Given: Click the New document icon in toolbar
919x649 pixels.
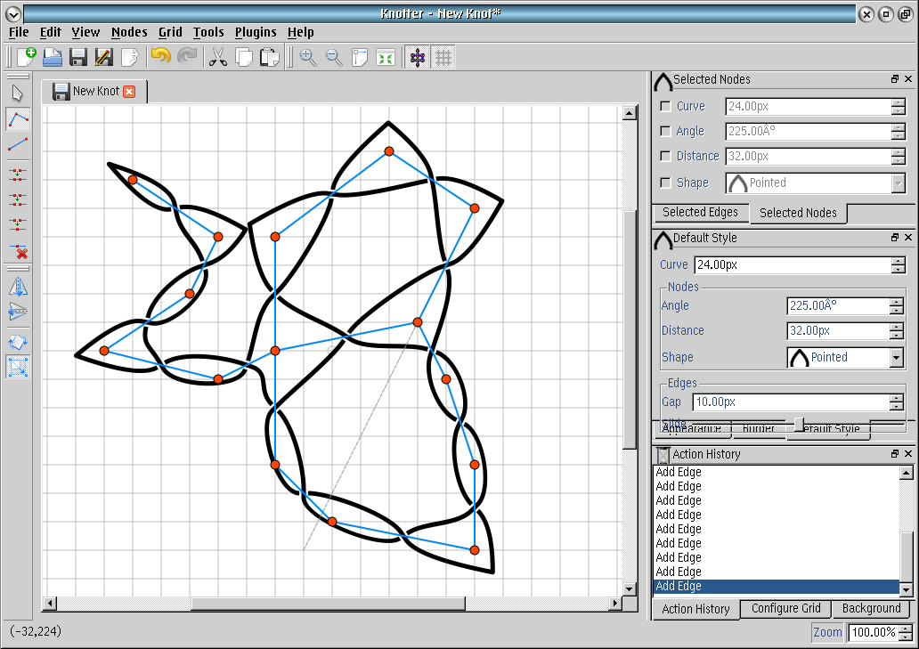Looking at the screenshot, I should [26, 57].
